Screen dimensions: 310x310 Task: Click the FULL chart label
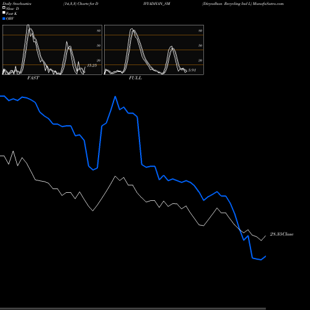[135, 78]
